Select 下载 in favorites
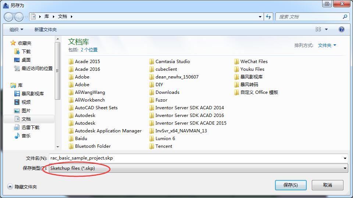 (x=22, y=51)
